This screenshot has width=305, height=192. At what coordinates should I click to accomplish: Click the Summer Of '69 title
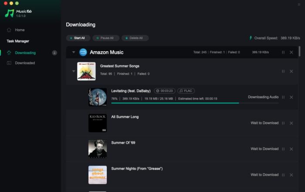click(x=123, y=142)
